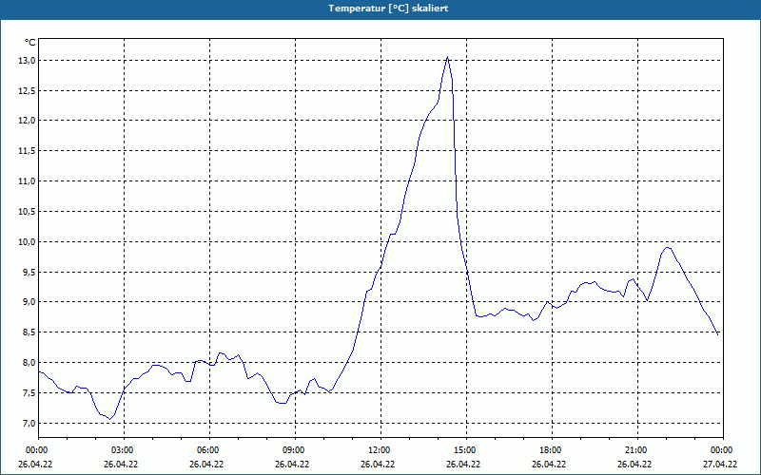Click the 7,0 y-axis value

(29, 423)
